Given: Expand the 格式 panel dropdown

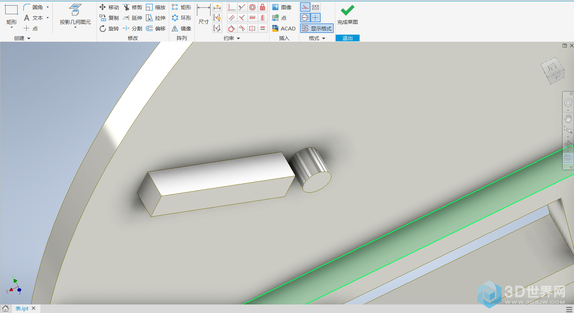Looking at the screenshot, I should coord(324,38).
